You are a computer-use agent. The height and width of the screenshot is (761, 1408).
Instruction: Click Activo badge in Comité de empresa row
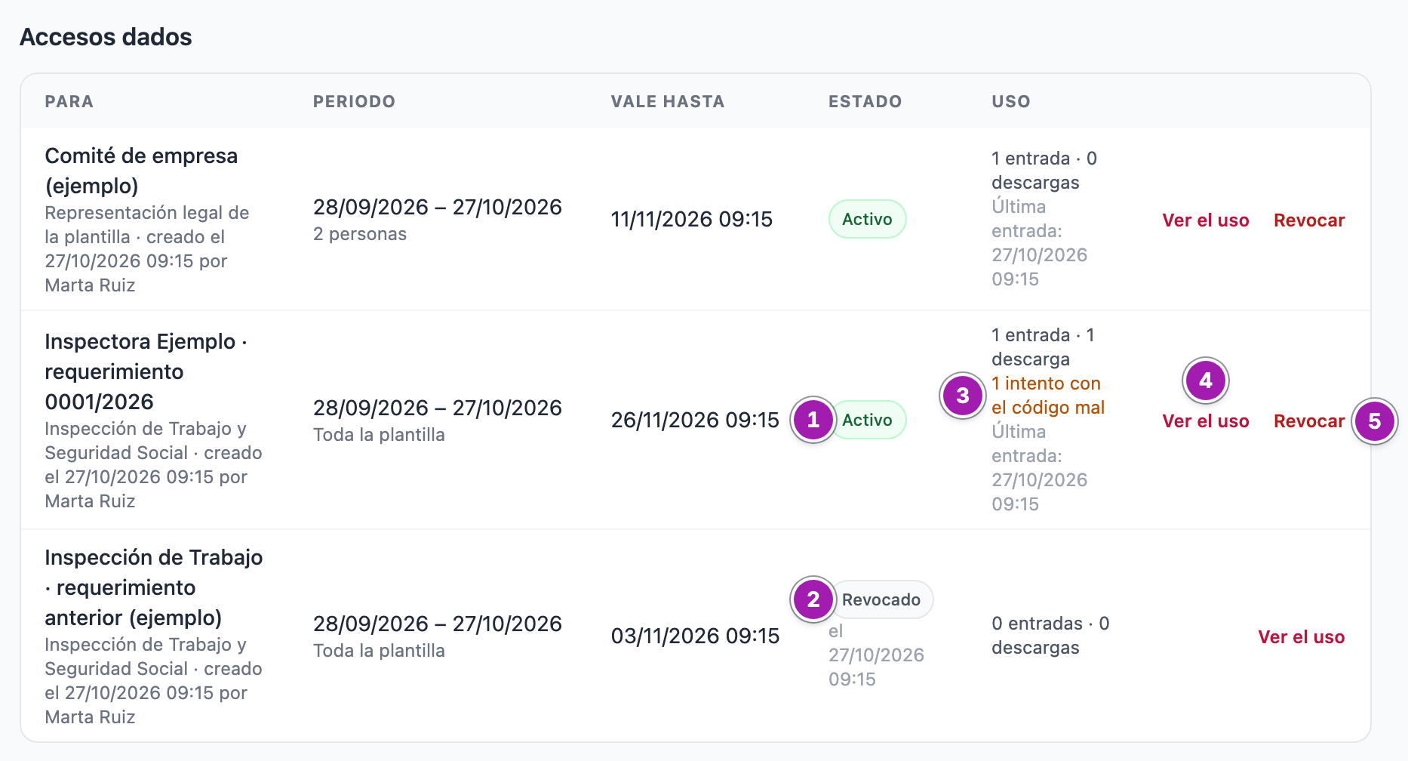[867, 219]
